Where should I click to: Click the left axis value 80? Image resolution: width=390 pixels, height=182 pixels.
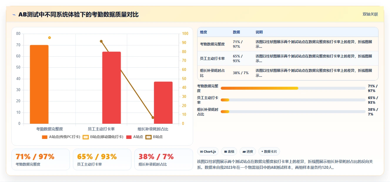19,34
